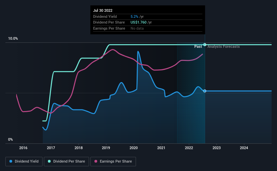Select the 2016 x-axis label
This screenshot has width=277, height=171.
click(23, 148)
